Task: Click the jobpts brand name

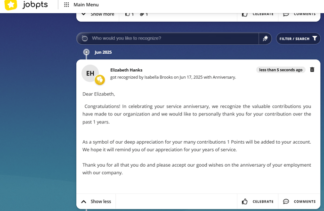Action: [35, 5]
